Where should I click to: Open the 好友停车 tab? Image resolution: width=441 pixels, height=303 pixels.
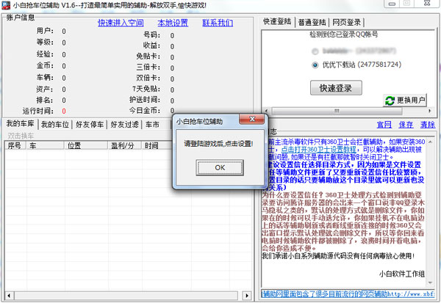point(90,125)
